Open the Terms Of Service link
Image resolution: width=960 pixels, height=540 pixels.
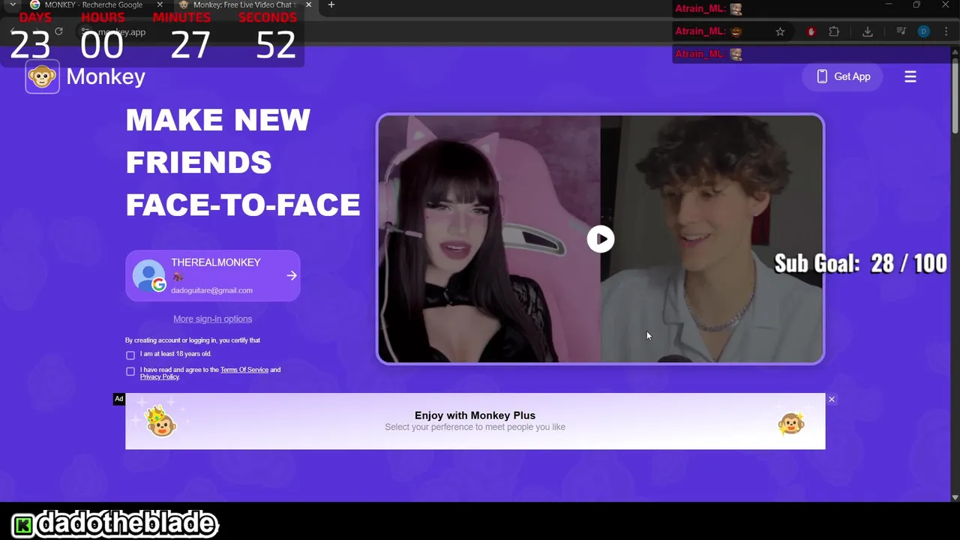[244, 370]
